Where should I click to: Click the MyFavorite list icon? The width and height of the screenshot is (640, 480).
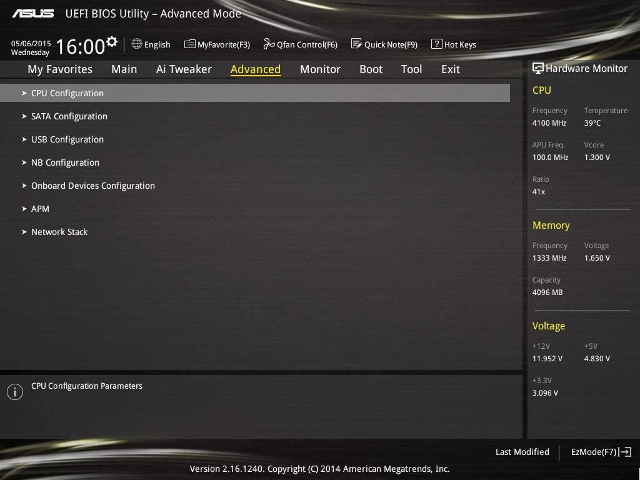pyautogui.click(x=190, y=44)
